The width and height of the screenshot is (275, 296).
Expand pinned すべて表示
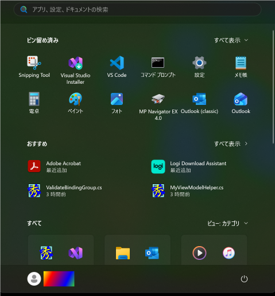231,40
